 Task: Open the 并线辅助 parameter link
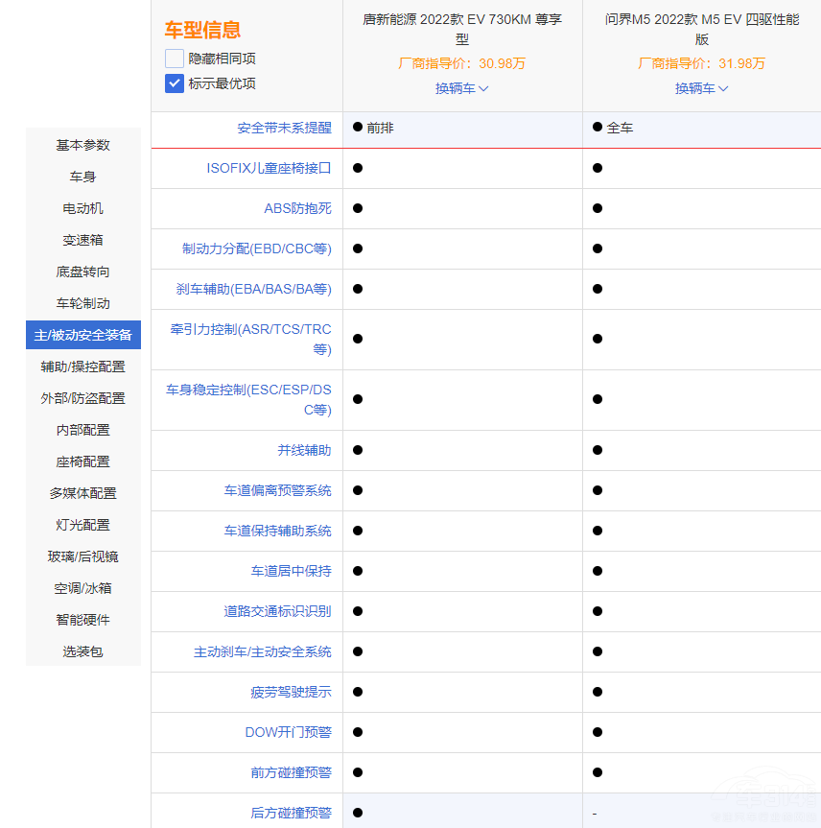pyautogui.click(x=304, y=450)
